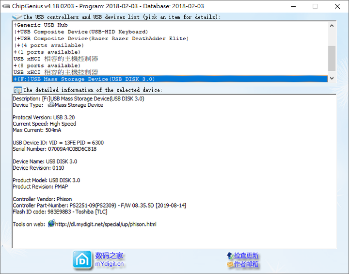This screenshot has width=349, height=274.
Task: Select the Razer DeathAdder Elite device entry
Action: [x=170, y=38]
